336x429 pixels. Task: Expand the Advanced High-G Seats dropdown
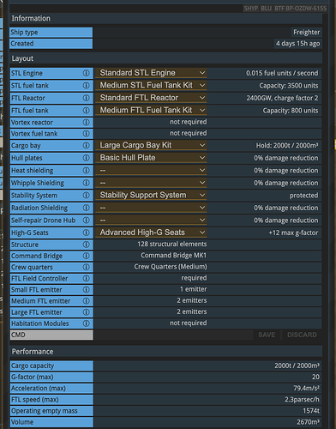(151, 233)
